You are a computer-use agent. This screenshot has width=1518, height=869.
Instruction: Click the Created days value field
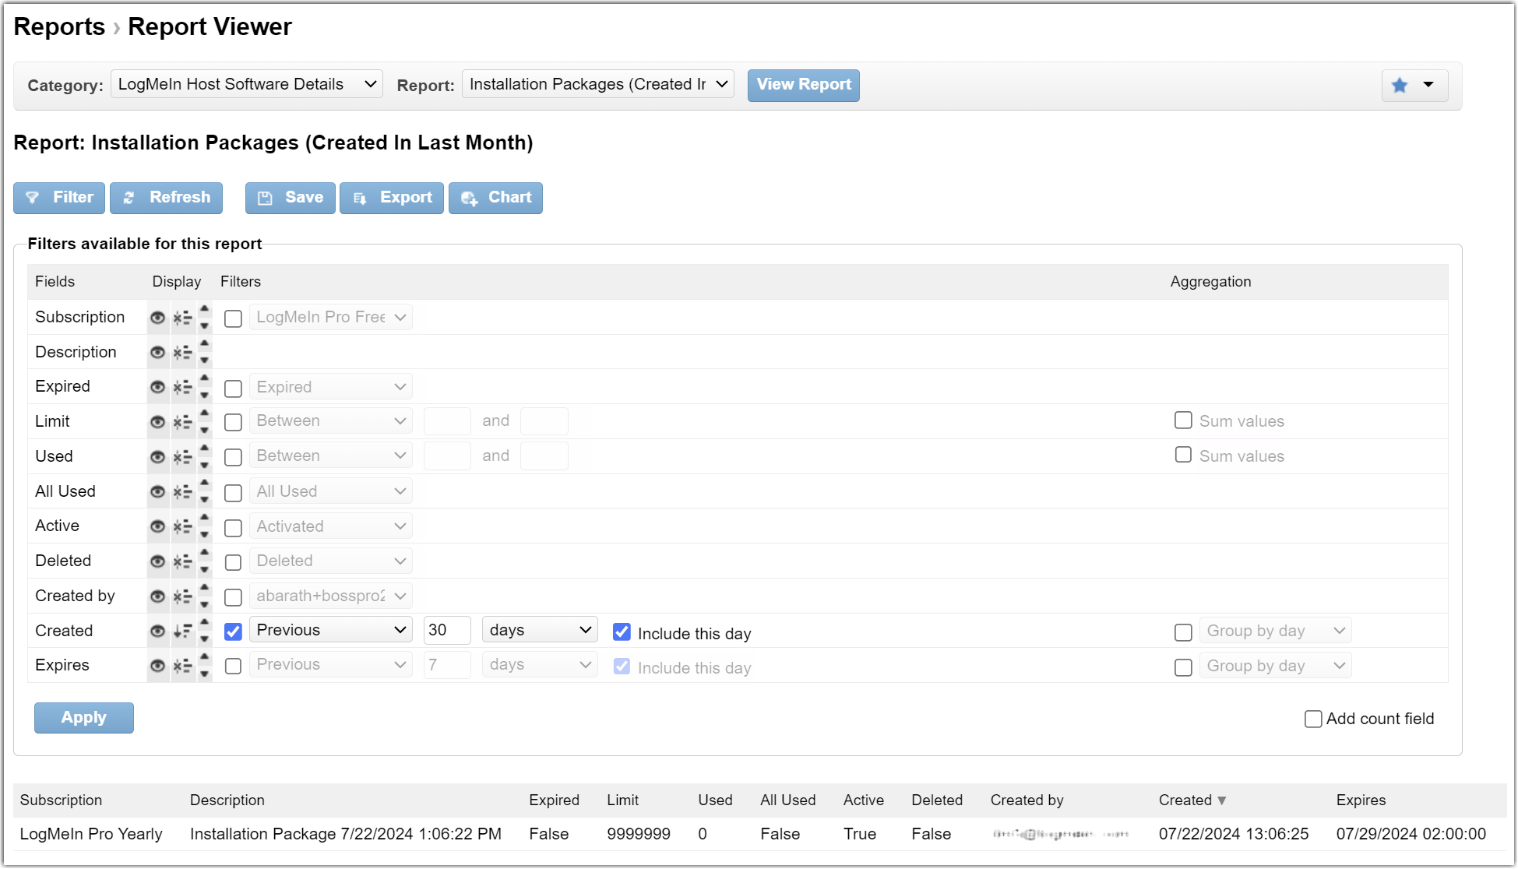(447, 630)
